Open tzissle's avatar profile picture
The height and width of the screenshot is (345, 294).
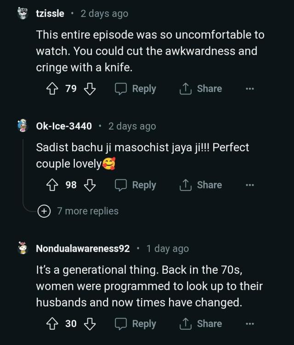23,13
